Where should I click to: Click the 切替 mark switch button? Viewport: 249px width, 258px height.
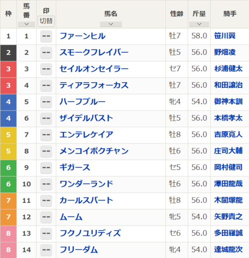pos(46,21)
